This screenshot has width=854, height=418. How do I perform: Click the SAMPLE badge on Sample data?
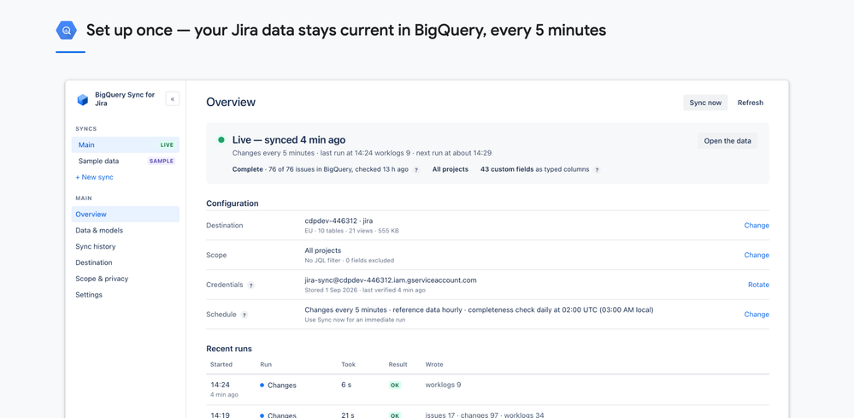pyautogui.click(x=162, y=161)
